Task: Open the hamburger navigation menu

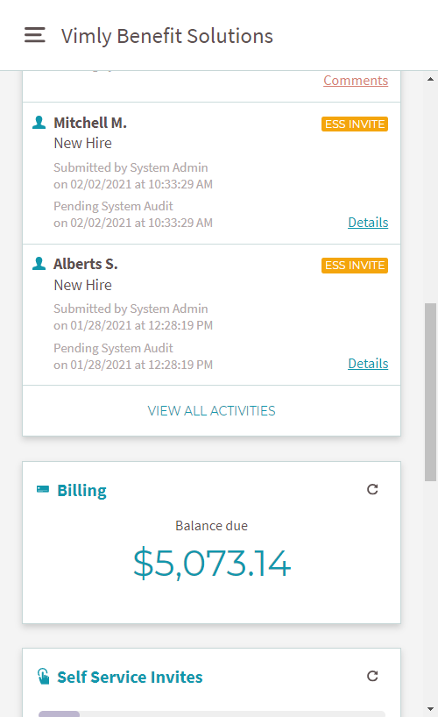Action: pos(35,35)
